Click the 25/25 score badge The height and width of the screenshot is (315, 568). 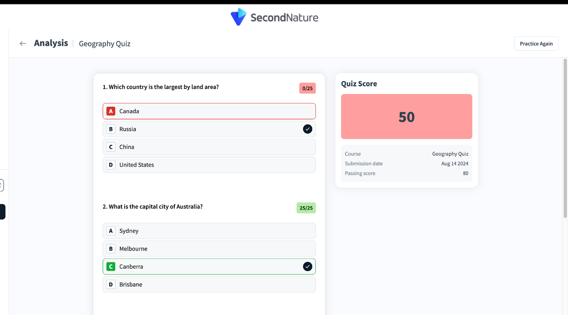(306, 208)
